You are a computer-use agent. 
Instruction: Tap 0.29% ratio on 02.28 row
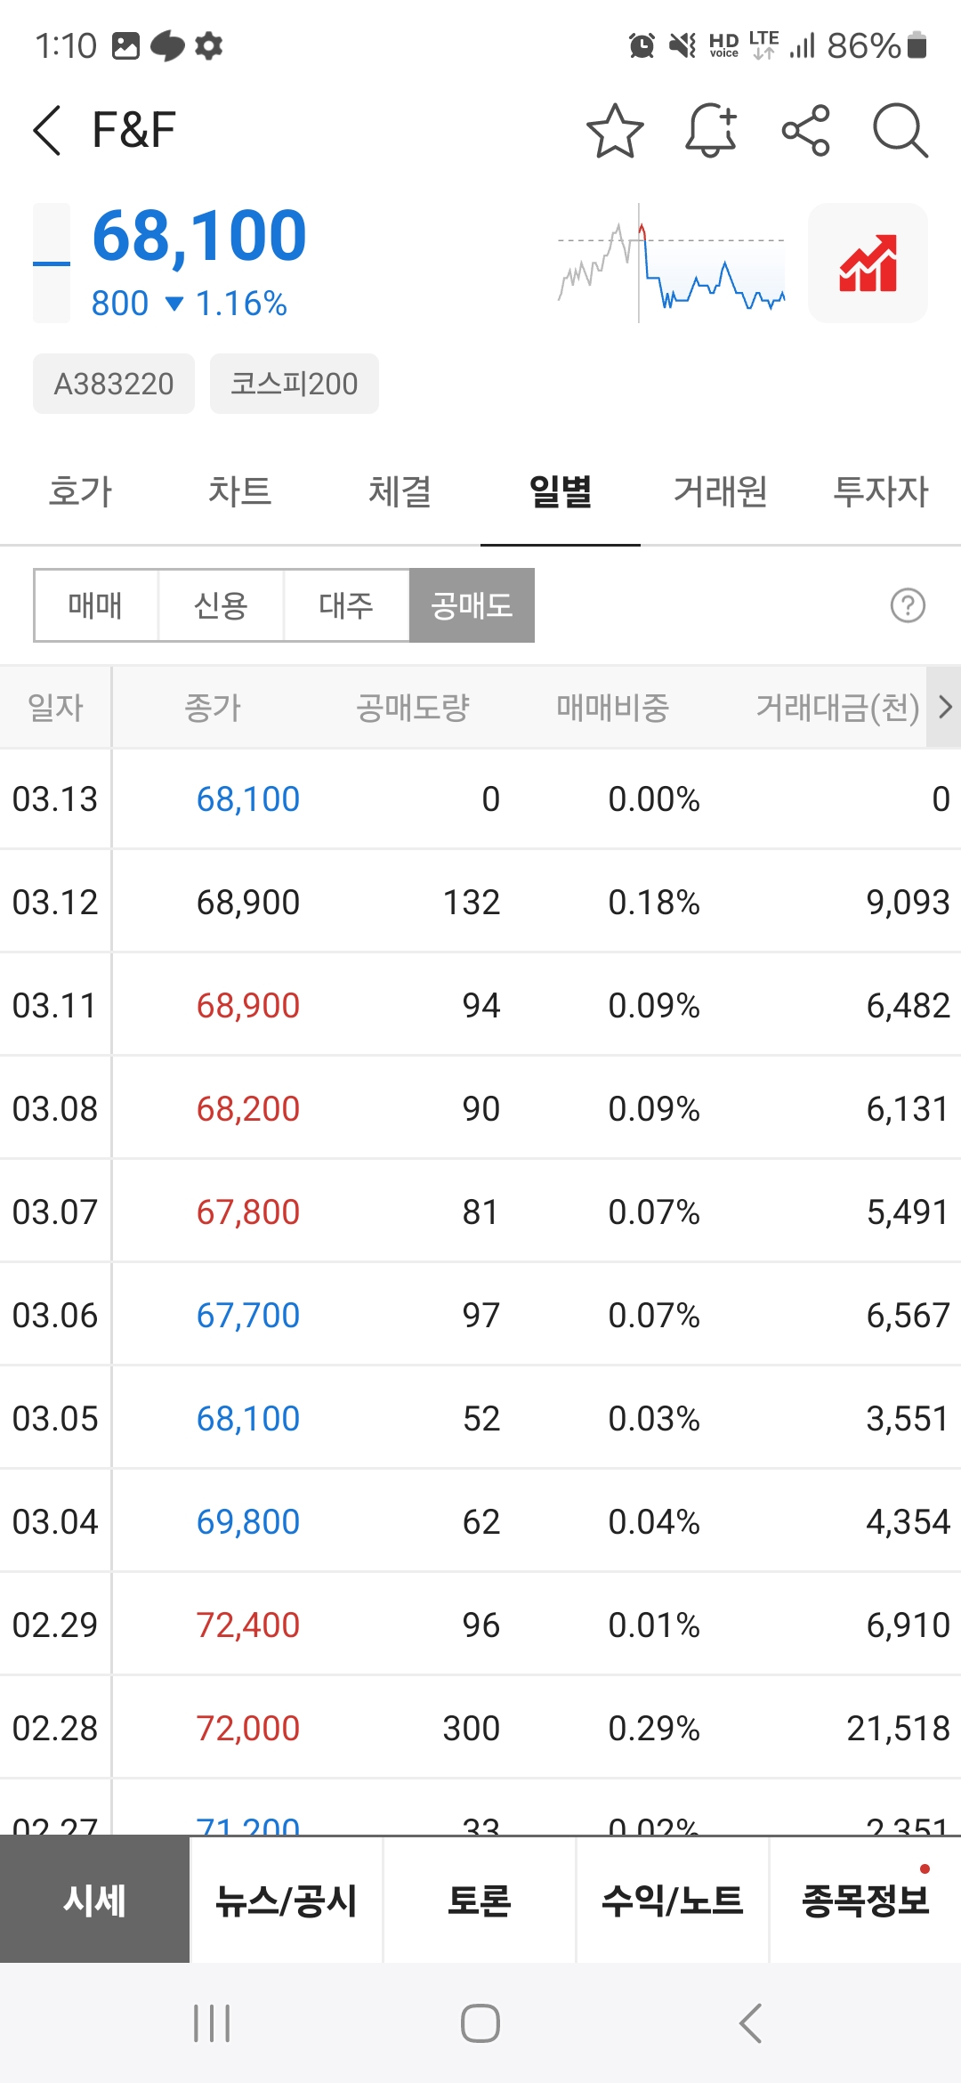(654, 1728)
